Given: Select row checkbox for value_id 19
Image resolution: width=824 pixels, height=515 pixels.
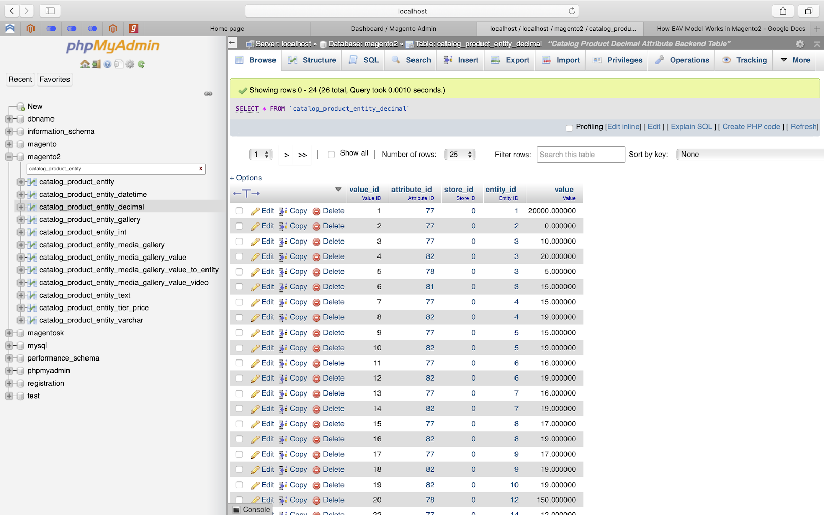Looking at the screenshot, I should [239, 485].
